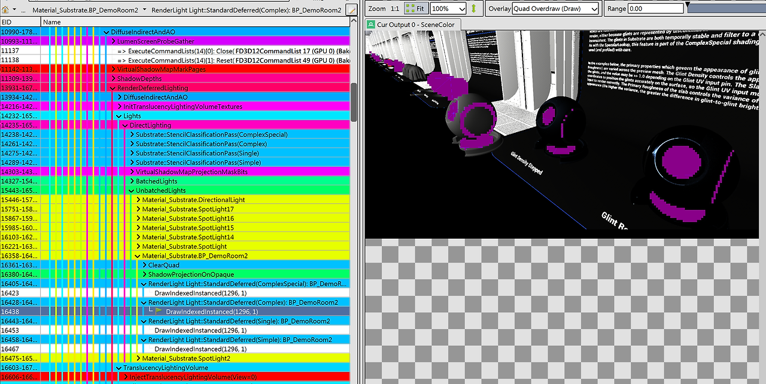
Task: Expand the LumenScreenProbeGather node
Action: pyautogui.click(x=113, y=41)
